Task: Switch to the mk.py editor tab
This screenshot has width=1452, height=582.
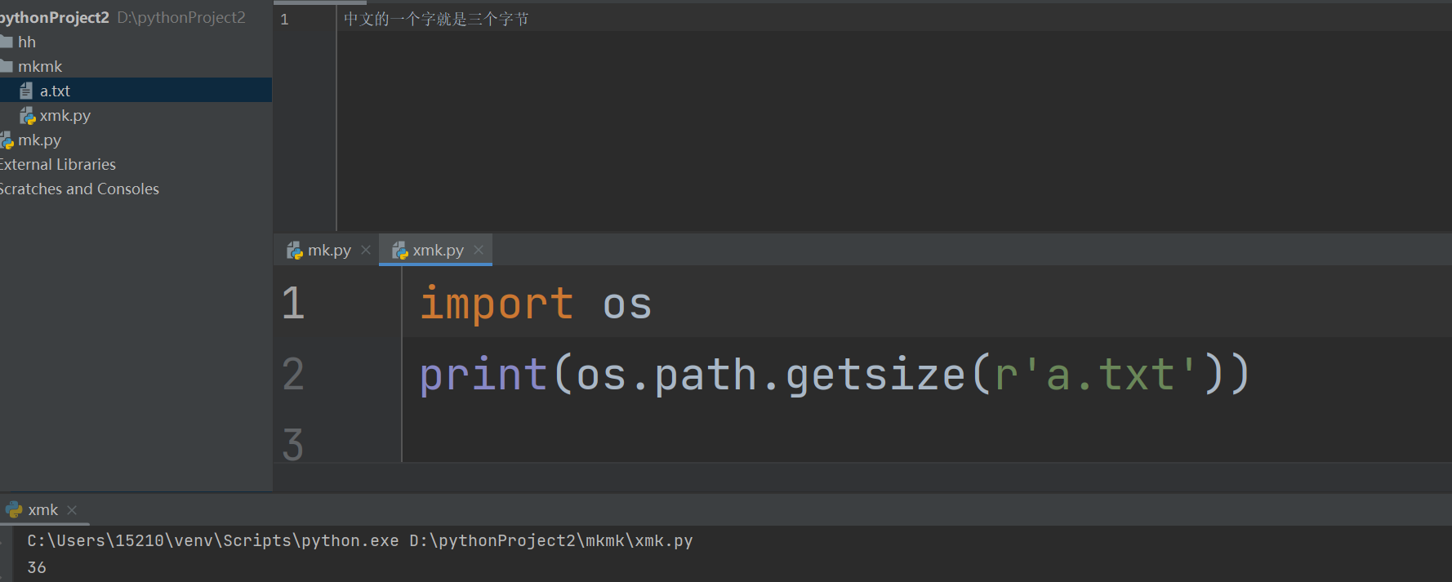Action: (x=329, y=251)
